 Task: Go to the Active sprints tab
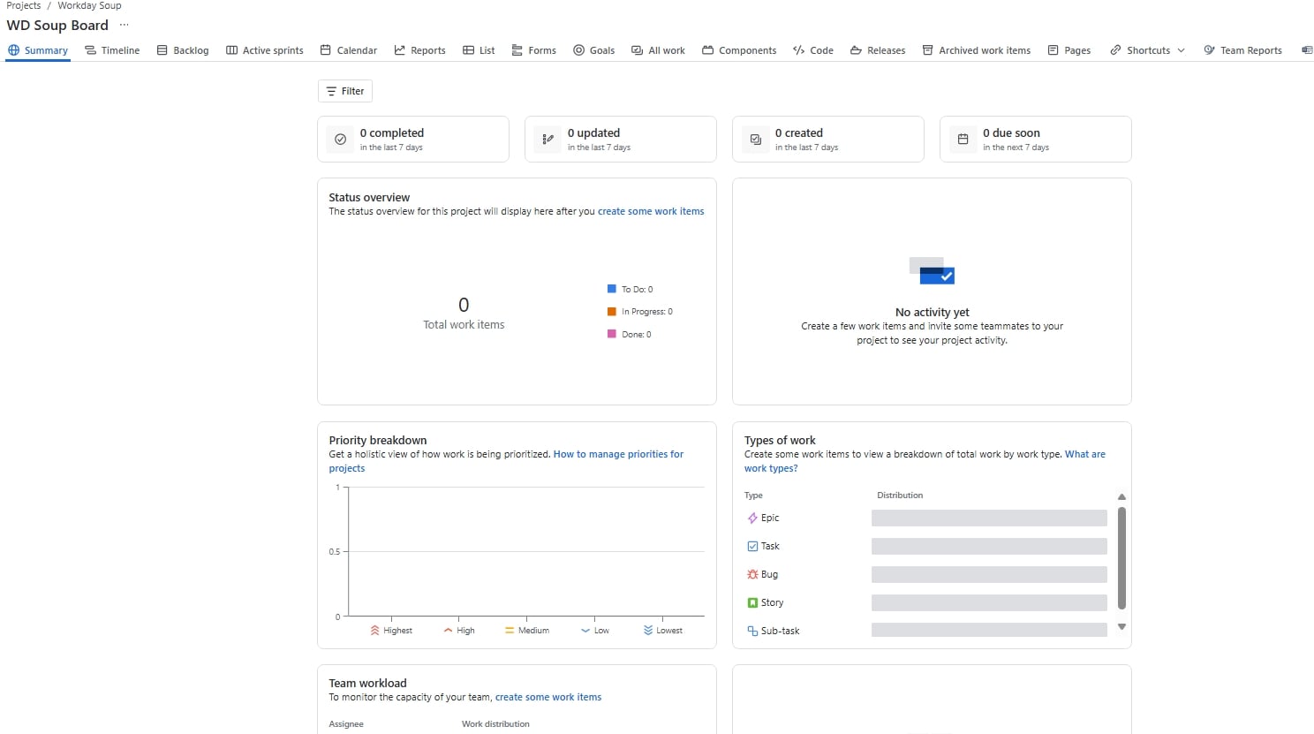pyautogui.click(x=265, y=50)
